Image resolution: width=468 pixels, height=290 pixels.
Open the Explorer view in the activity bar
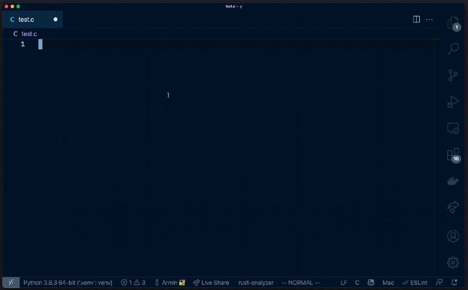[x=453, y=23]
